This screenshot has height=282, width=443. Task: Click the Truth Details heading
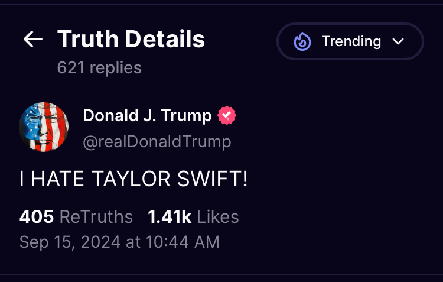[x=131, y=40]
